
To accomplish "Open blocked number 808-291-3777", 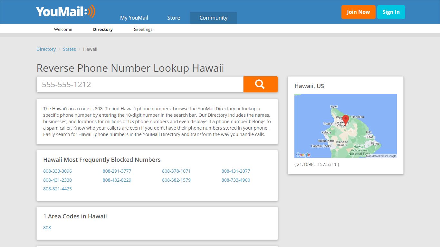I will [117, 171].
